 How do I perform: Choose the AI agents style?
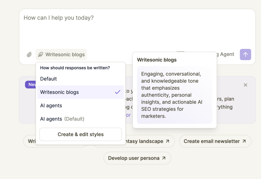[x=81, y=105]
